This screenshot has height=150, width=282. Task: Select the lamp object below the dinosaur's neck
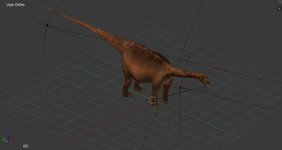180,88
